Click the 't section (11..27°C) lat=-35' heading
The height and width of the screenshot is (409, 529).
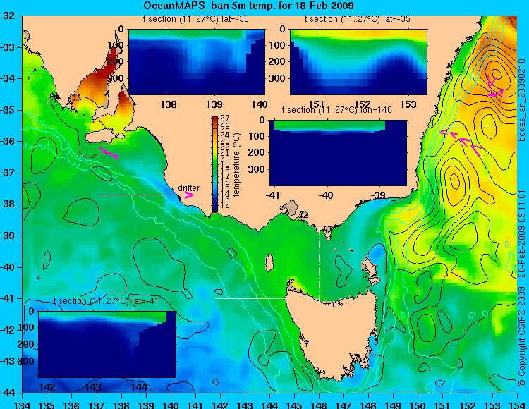pos(358,19)
